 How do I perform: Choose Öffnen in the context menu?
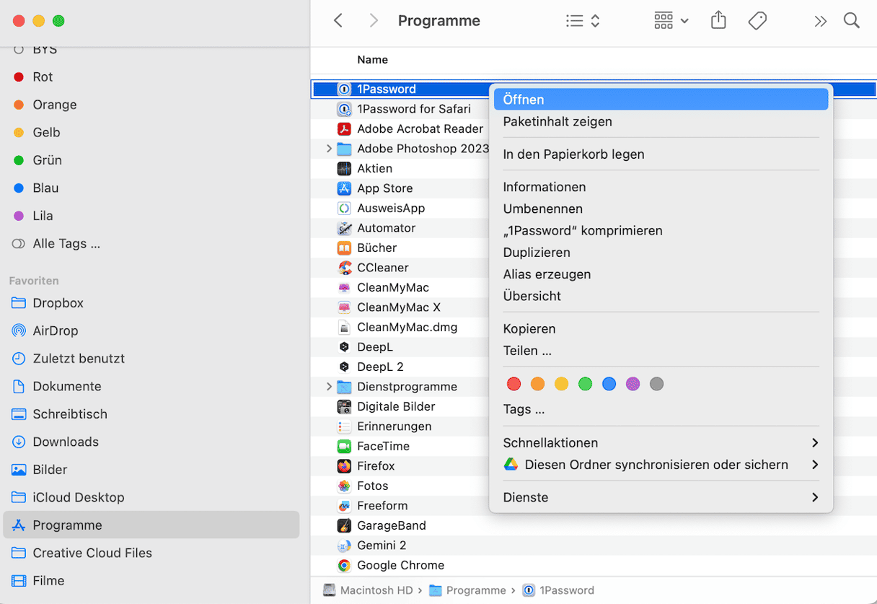coord(661,100)
